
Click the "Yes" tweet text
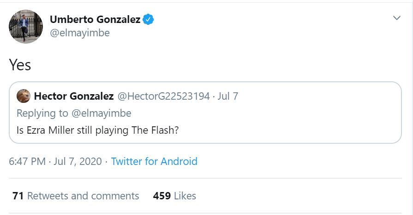point(20,65)
